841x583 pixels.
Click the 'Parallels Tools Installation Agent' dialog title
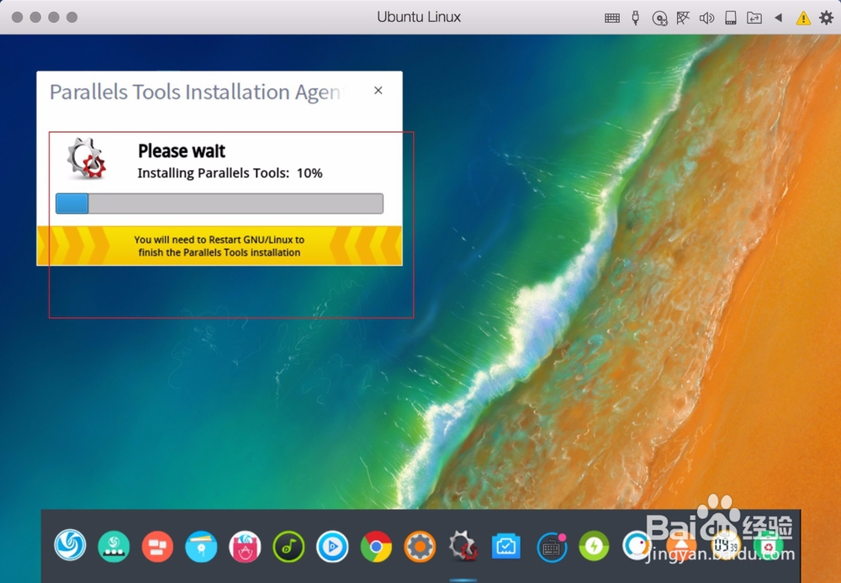(195, 92)
